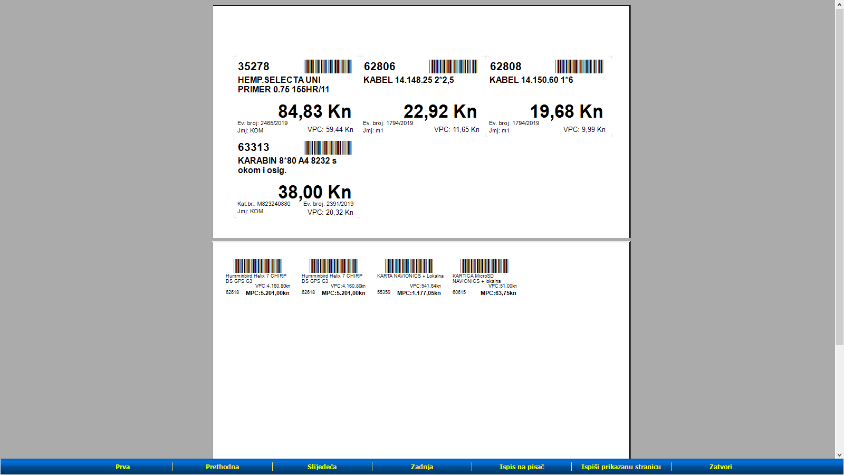Close the preview with Zatvori
844x475 pixels.
[721, 467]
